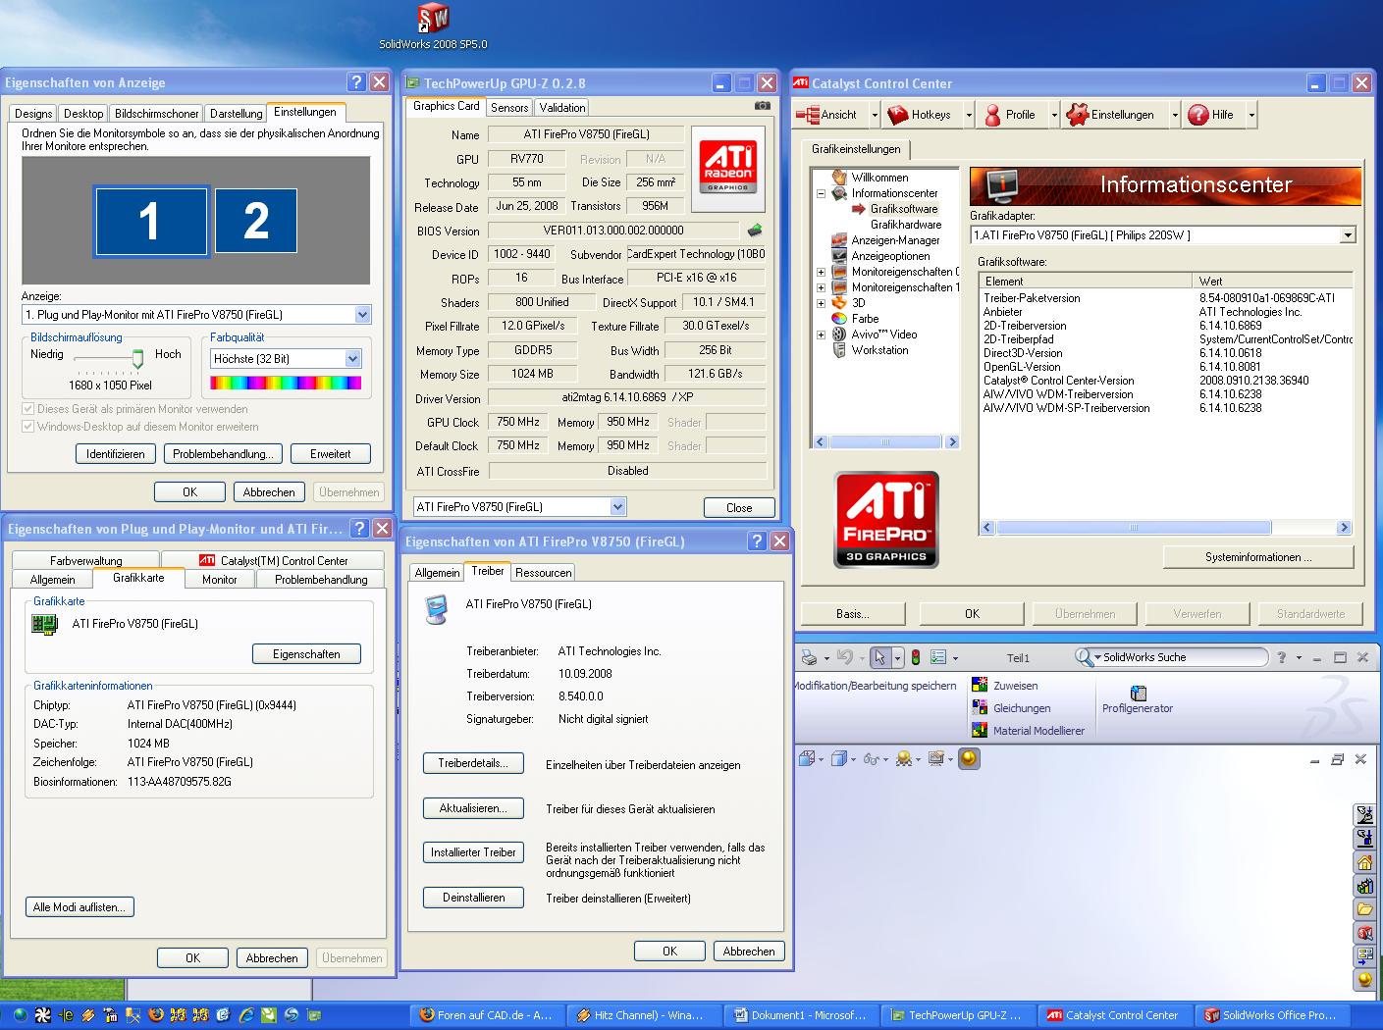
Task: Launch the Material Modellierer tool icon
Action: click(980, 730)
